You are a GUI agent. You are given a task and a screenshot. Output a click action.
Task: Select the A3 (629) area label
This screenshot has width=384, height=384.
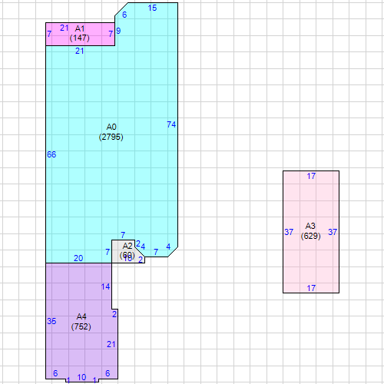coord(310,231)
